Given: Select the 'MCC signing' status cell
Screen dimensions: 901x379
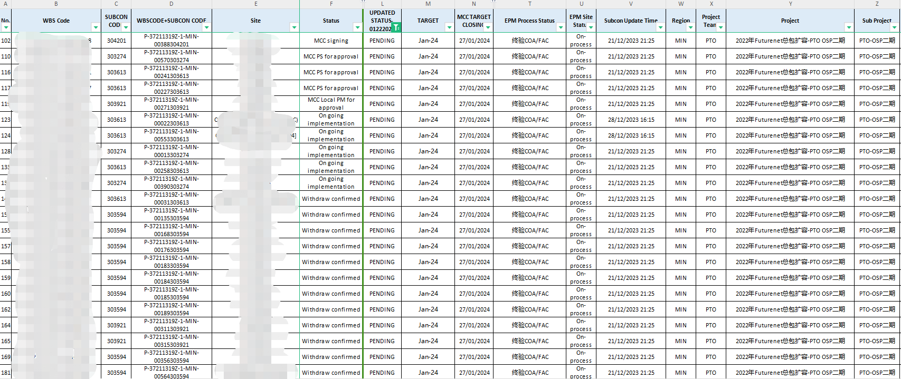Looking at the screenshot, I should pos(331,41).
